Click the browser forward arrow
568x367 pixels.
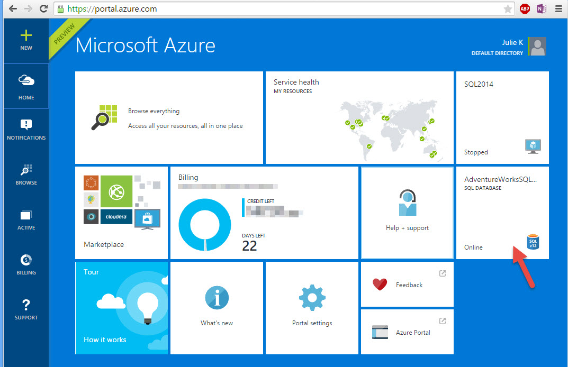point(28,8)
